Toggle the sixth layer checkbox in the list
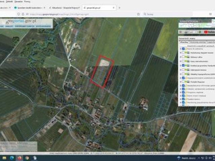 click(183, 70)
